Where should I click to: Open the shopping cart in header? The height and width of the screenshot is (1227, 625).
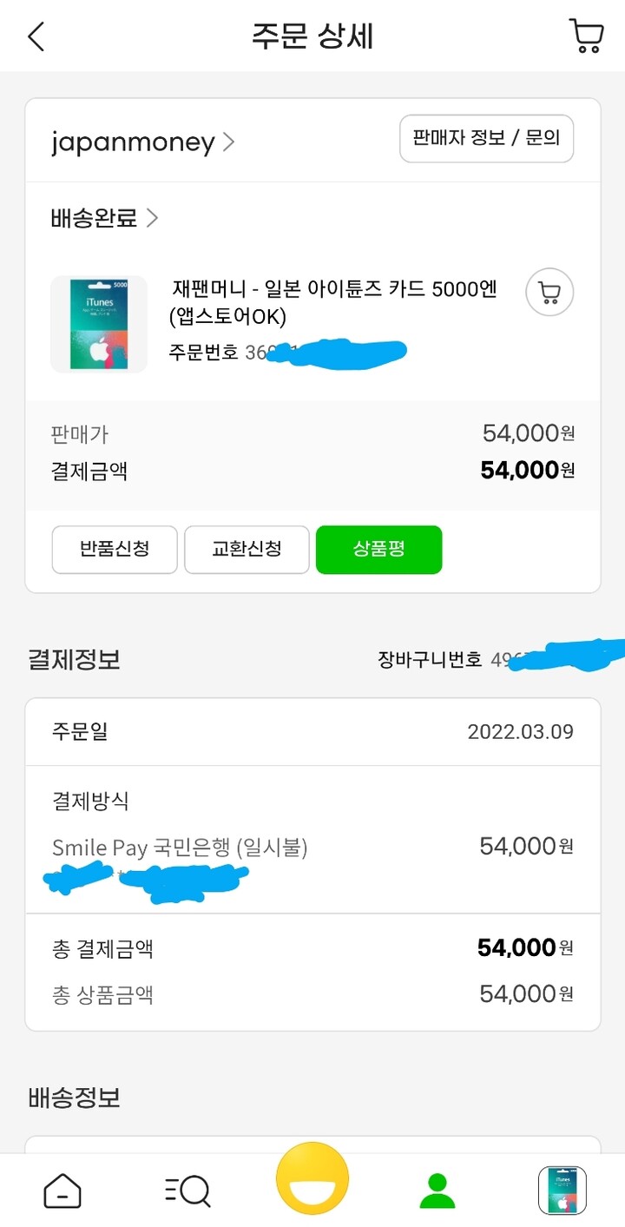[x=586, y=36]
